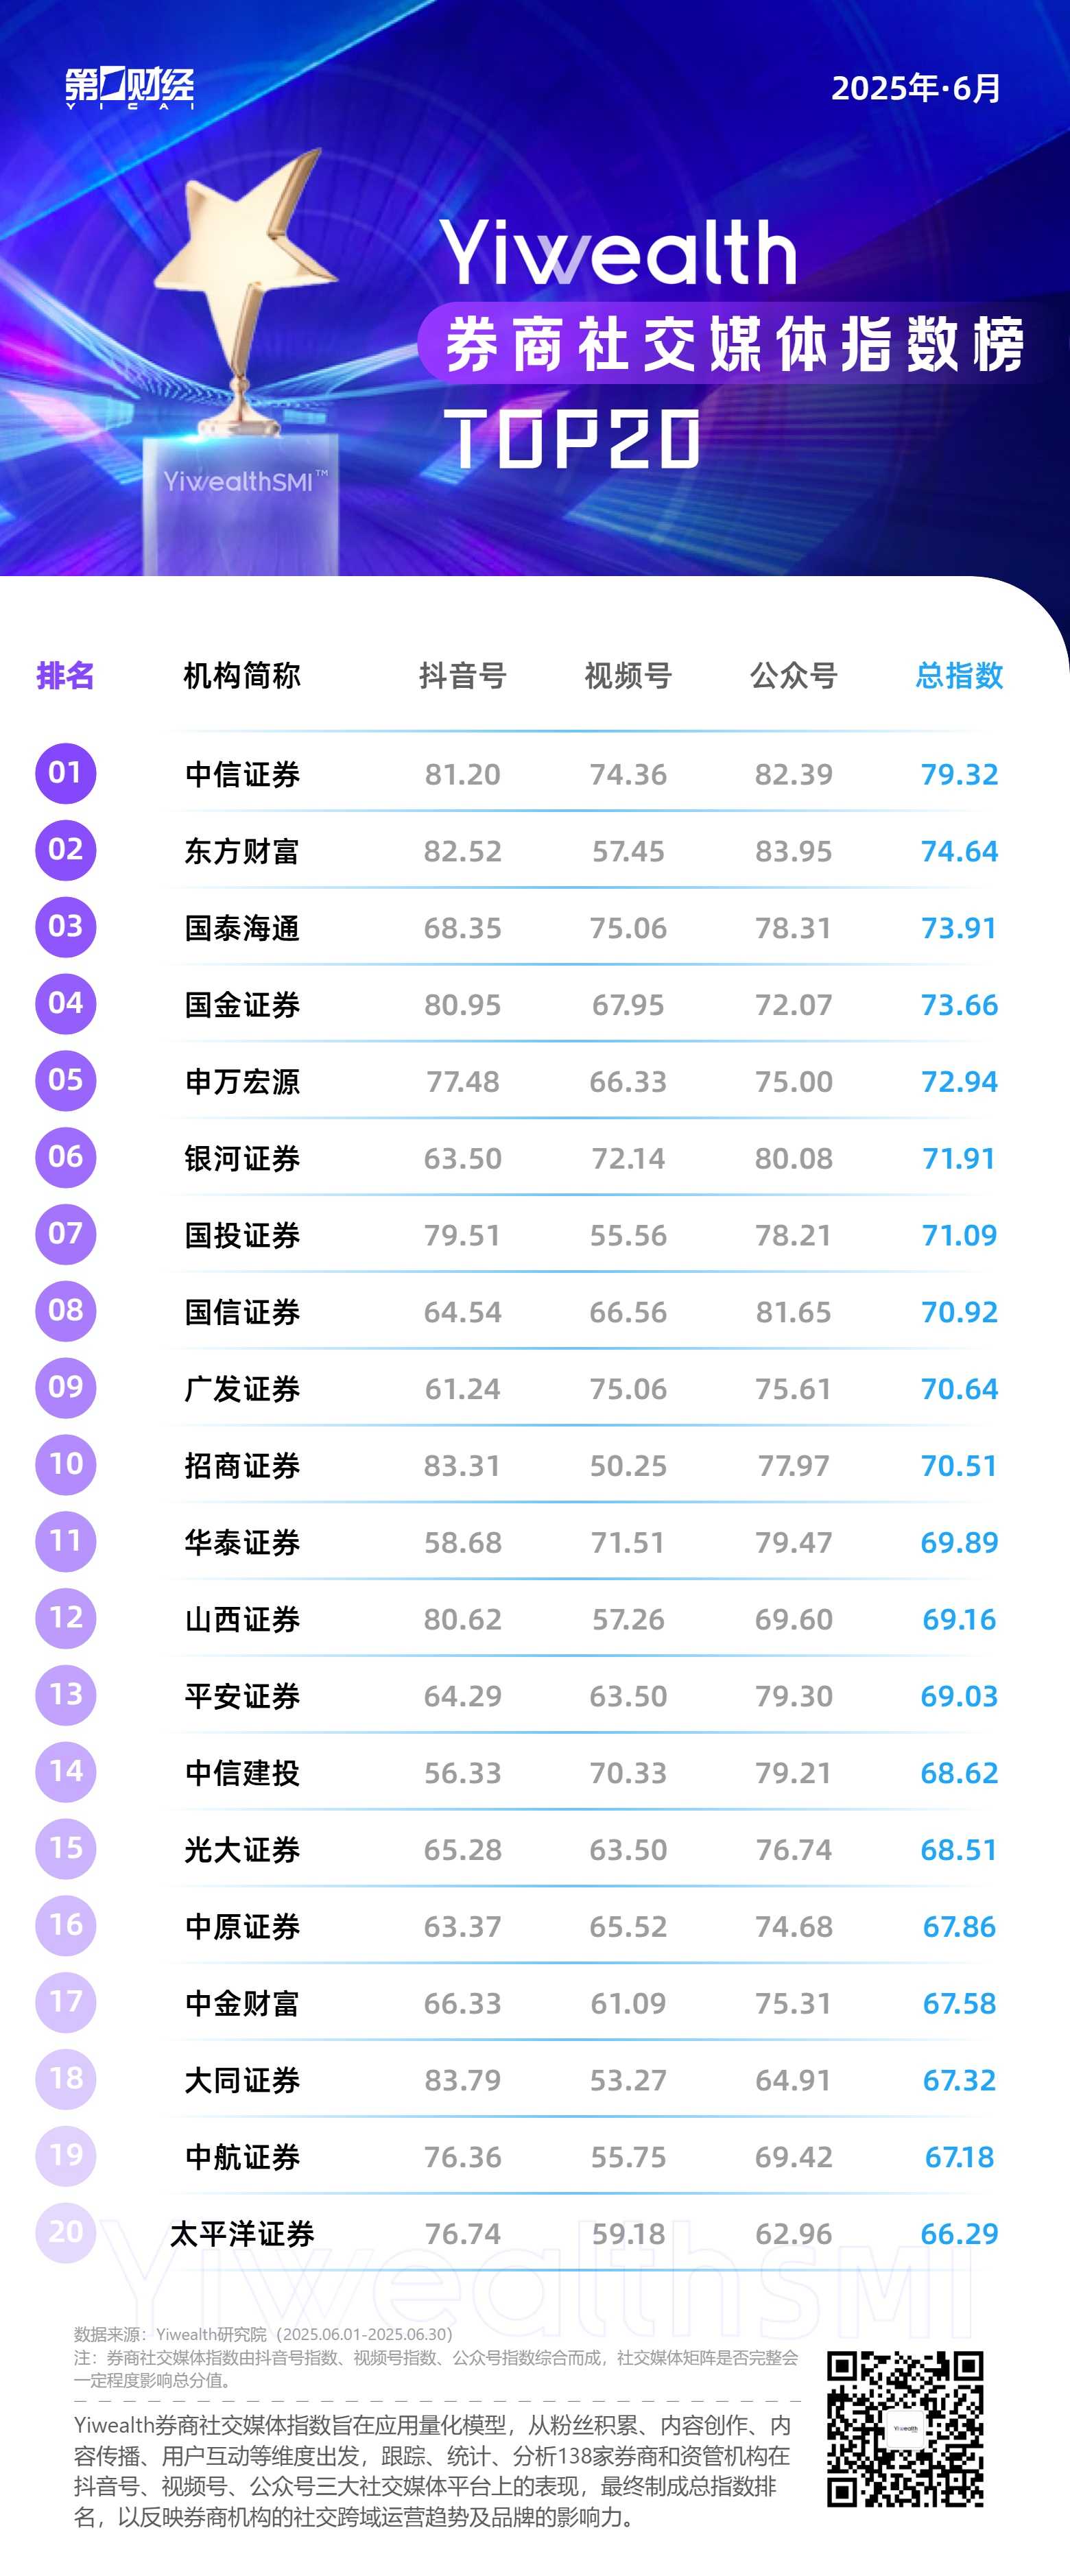Select the rank 10 circle badge

(66, 1464)
